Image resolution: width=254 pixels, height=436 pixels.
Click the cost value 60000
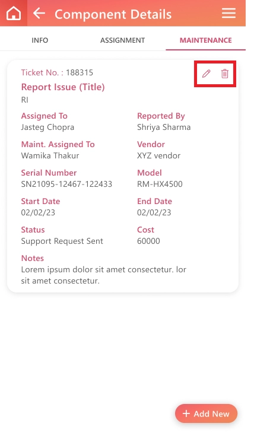(x=148, y=241)
